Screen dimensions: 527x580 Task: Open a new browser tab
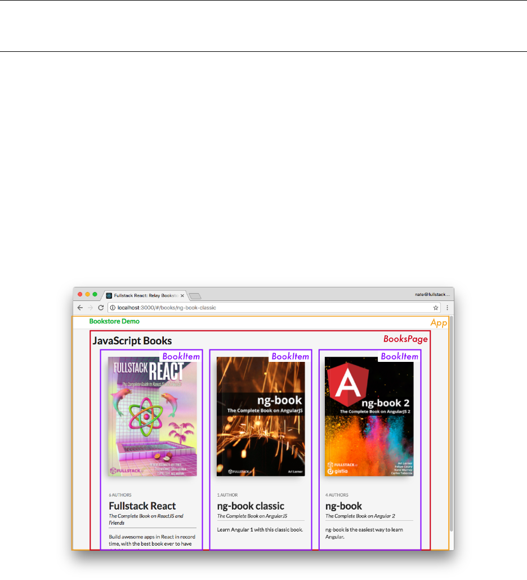click(195, 296)
